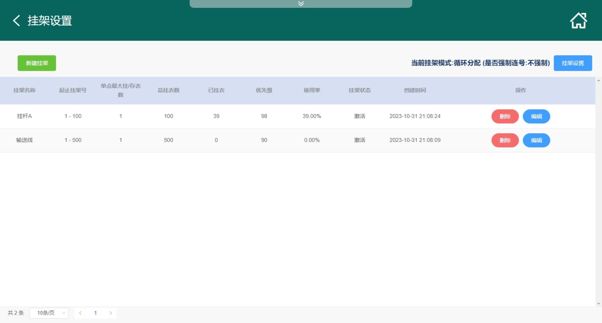Viewport: 602px width, 323px height.
Task: Click the 起止挂架号 column header
Action: click(73, 90)
